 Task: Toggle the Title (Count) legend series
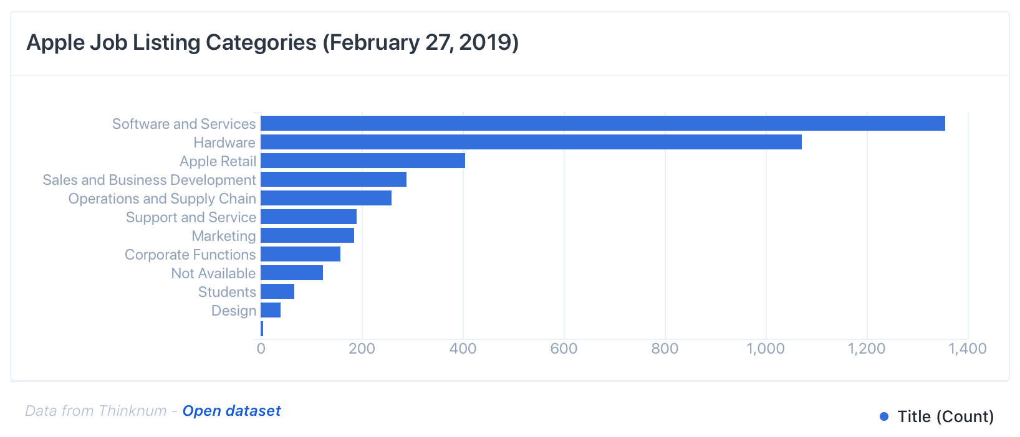(x=945, y=416)
